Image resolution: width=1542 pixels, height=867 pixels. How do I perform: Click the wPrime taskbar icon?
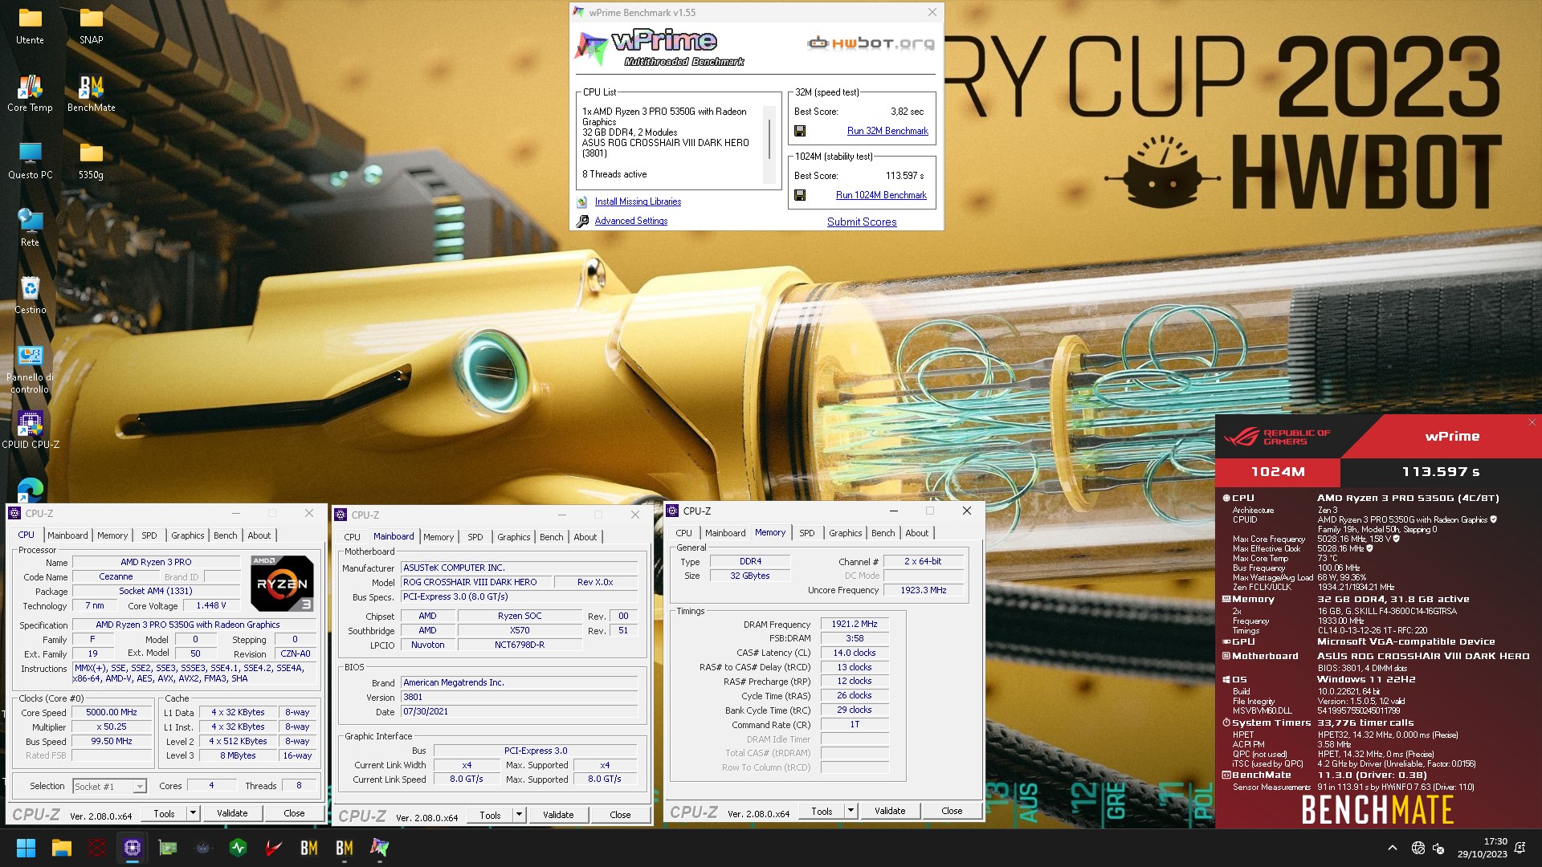point(379,848)
